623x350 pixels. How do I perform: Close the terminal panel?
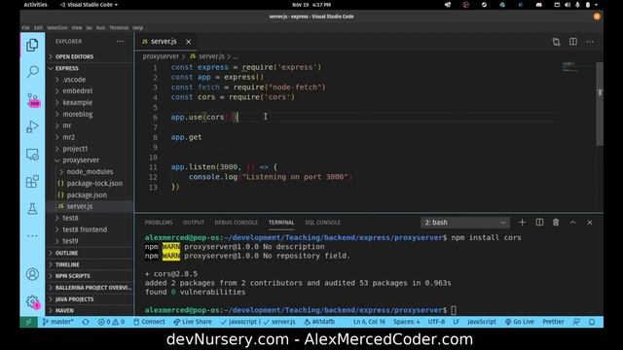590,223
